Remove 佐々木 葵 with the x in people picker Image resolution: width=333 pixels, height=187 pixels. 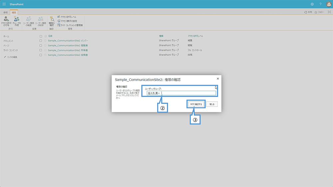[x=159, y=93]
